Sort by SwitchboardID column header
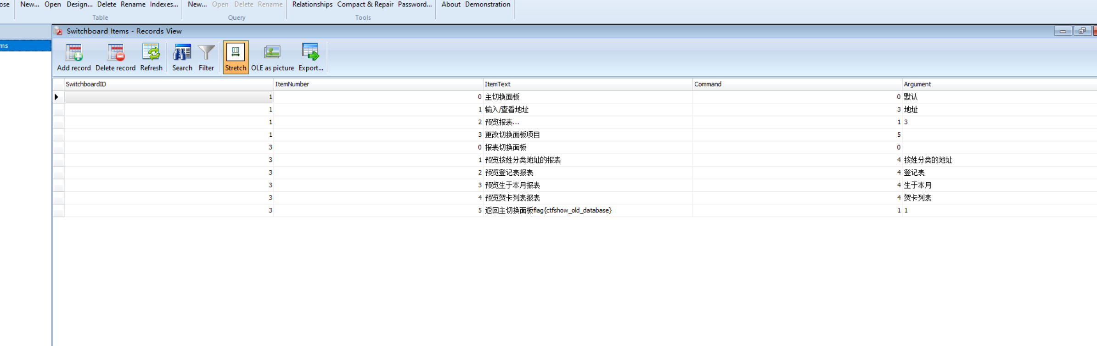This screenshot has height=346, width=1097. click(169, 84)
